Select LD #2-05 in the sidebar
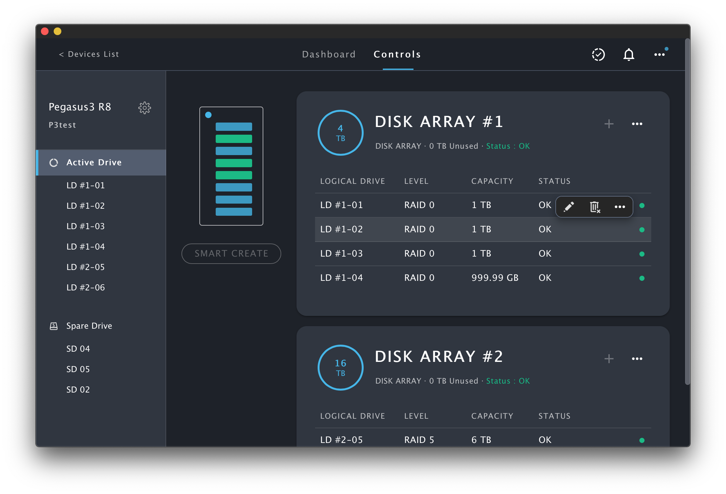726x494 pixels. coord(86,267)
